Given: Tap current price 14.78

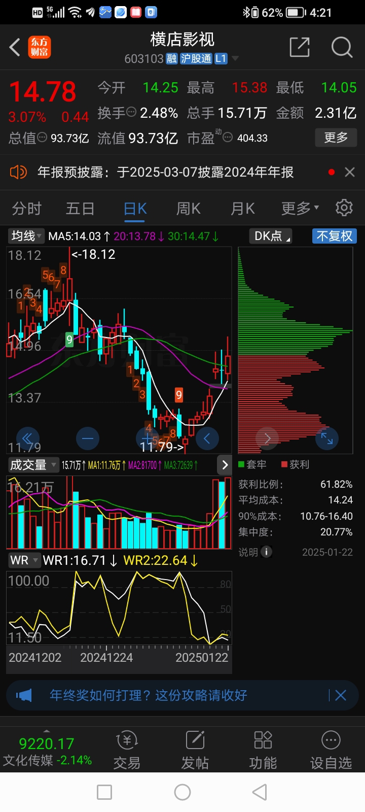Looking at the screenshot, I should tap(43, 92).
